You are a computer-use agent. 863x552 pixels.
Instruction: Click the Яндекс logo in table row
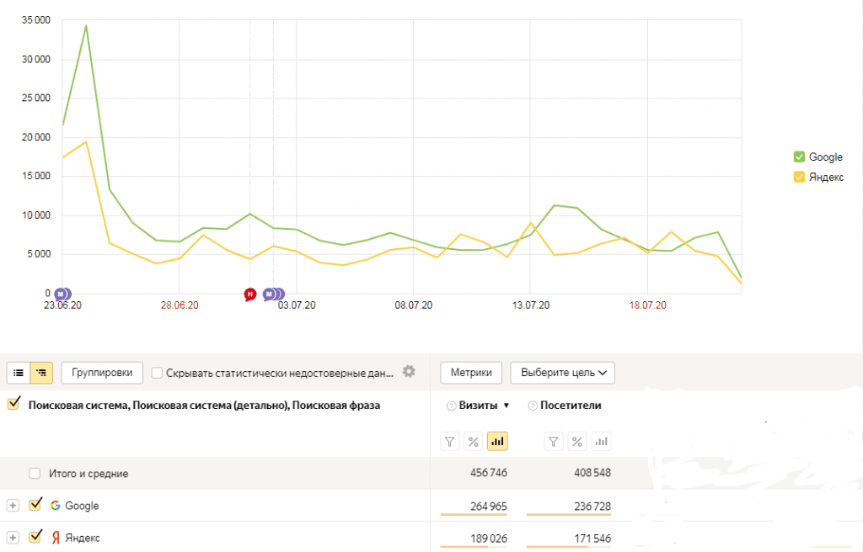click(56, 538)
